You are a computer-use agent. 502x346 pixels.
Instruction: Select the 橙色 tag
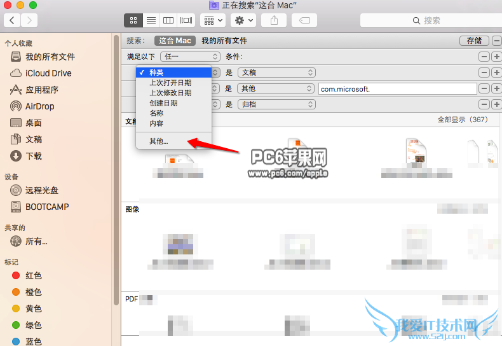(x=27, y=292)
